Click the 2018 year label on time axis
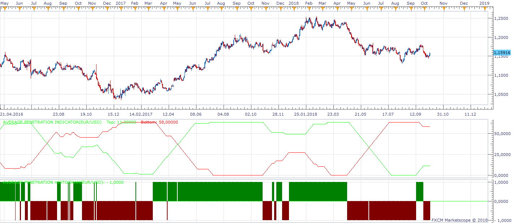514x223 pixels. point(294,3)
